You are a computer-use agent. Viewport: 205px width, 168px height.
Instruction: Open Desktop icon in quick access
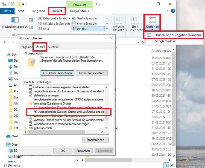tap(10, 60)
